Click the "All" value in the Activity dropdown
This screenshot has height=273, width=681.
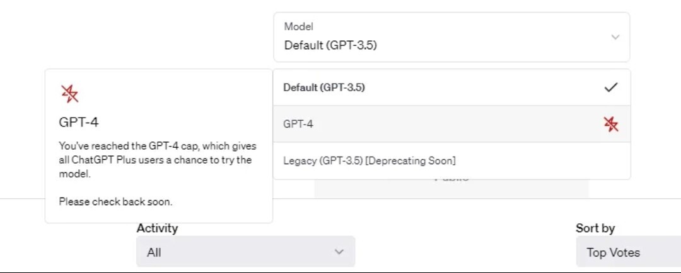click(154, 252)
